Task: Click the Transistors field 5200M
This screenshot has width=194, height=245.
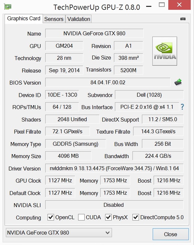Action: [x=129, y=70]
